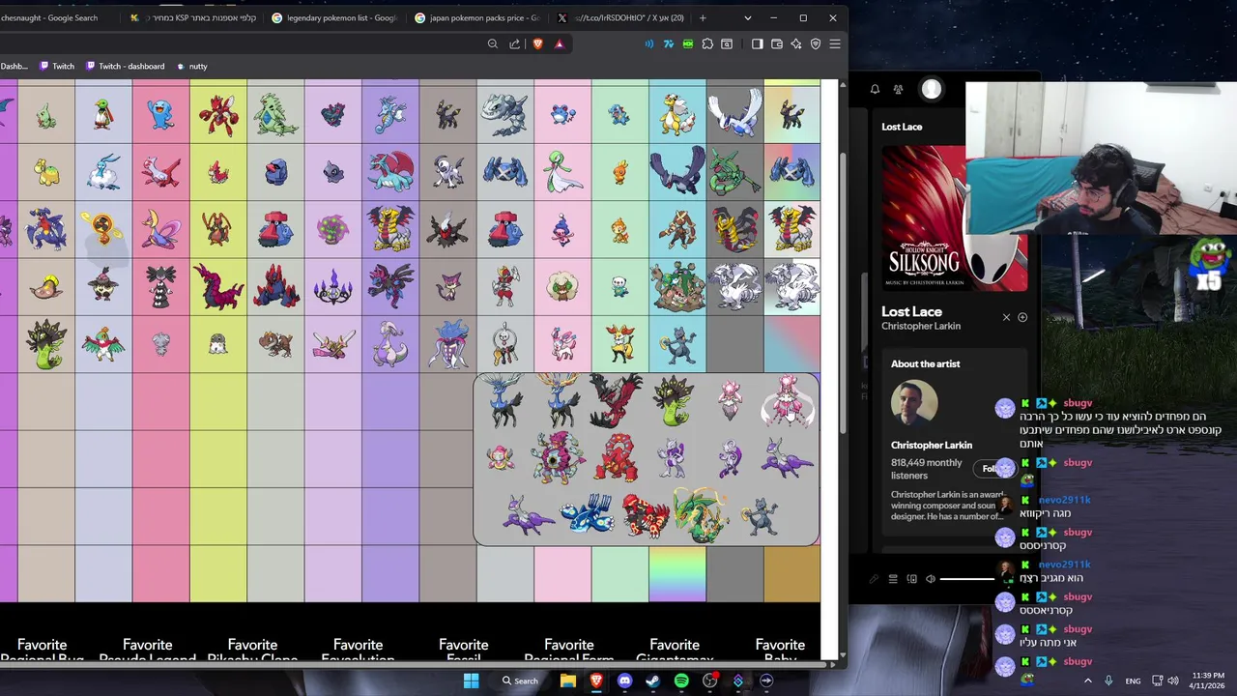Click the Brave VPN shield icon
Image resolution: width=1237 pixels, height=696 pixels.
point(815,43)
